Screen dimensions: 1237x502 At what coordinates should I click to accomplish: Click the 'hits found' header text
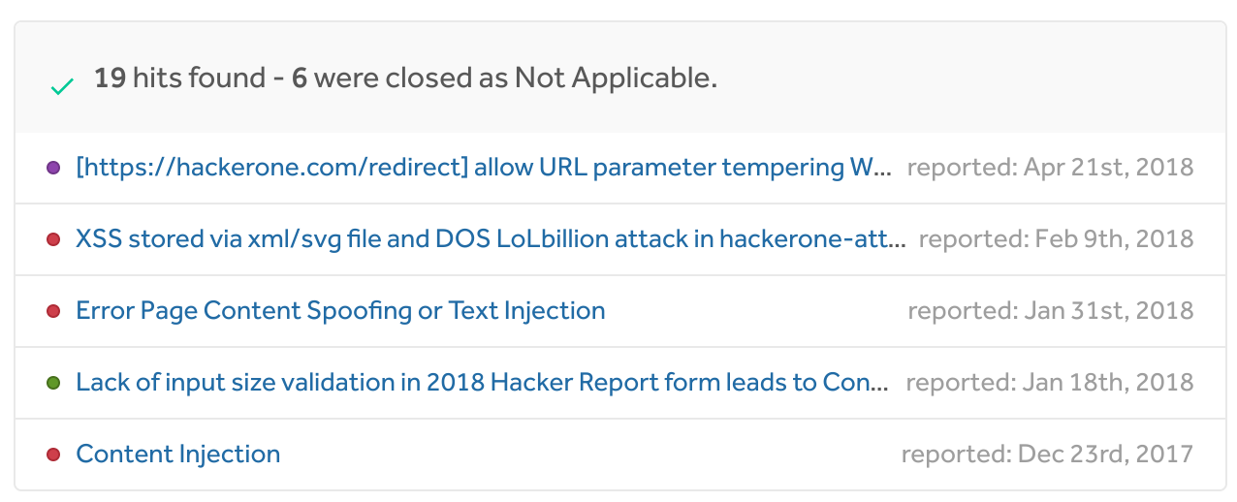pyautogui.click(x=200, y=78)
